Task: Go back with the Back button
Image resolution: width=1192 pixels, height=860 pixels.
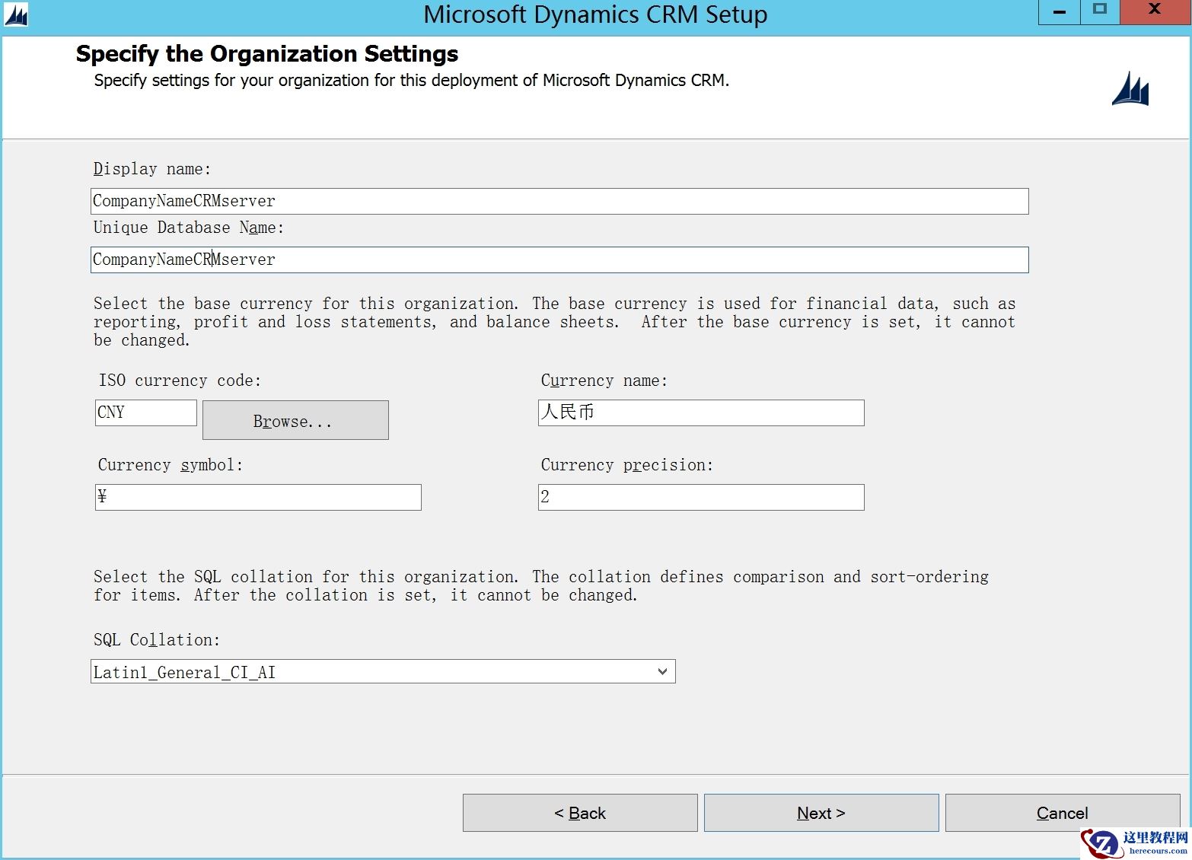Action: [x=580, y=813]
